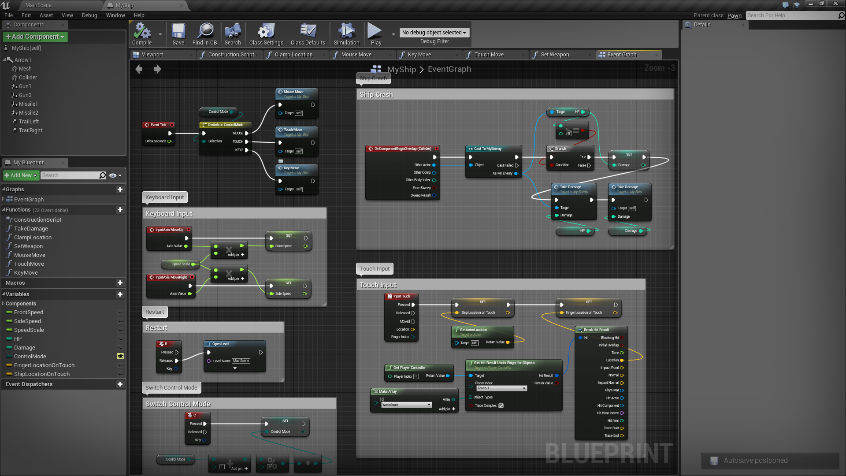Viewport: 846px width, 476px height.
Task: Click Add New in My Blueprint panel
Action: (20, 175)
